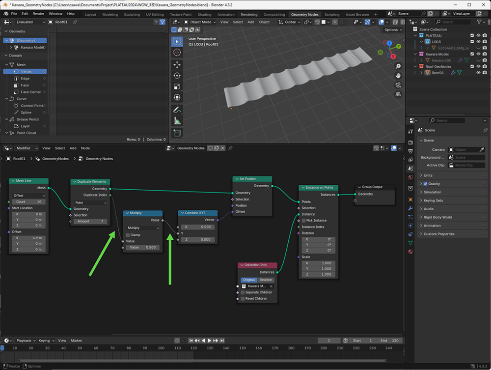This screenshot has height=370, width=491.
Task: Open the Multiply operation dropdown
Action: (x=143, y=228)
